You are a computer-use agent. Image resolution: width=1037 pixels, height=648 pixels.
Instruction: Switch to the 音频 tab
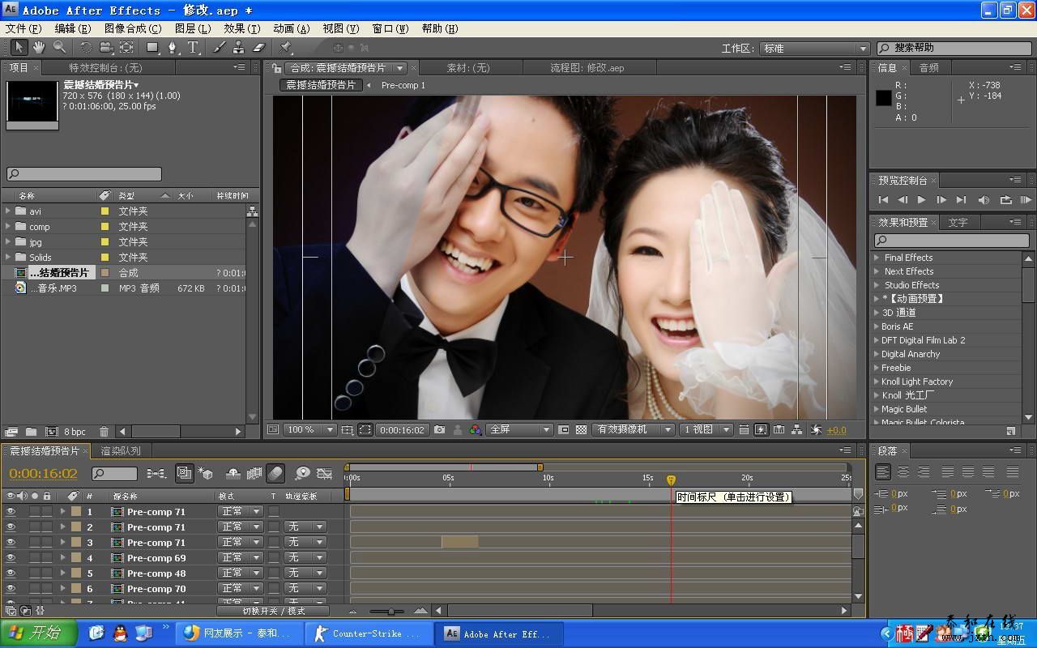[928, 68]
